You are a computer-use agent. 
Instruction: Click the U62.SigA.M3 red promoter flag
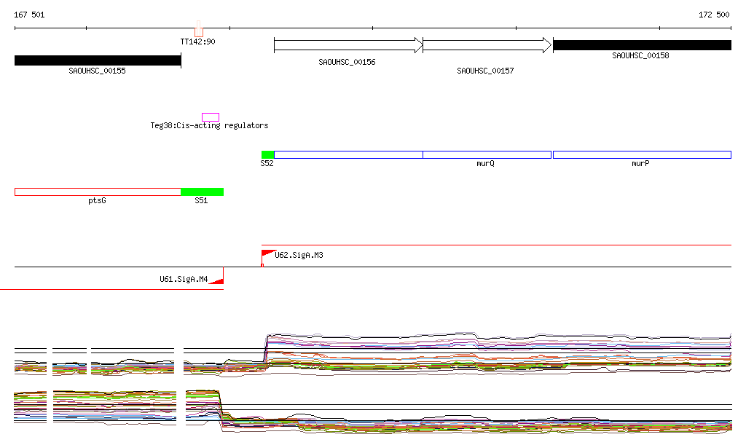tap(268, 257)
